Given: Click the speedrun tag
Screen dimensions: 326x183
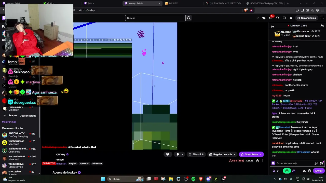Looking at the screenshot, I should coord(84,164).
